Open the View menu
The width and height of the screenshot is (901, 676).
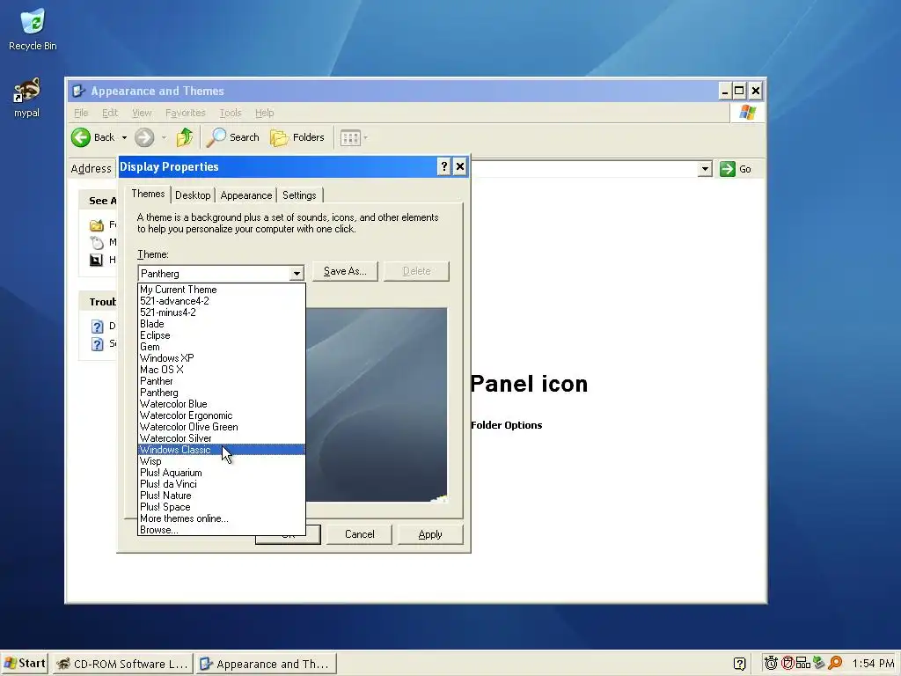pos(142,113)
